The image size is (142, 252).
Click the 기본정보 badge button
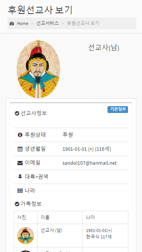(118, 110)
